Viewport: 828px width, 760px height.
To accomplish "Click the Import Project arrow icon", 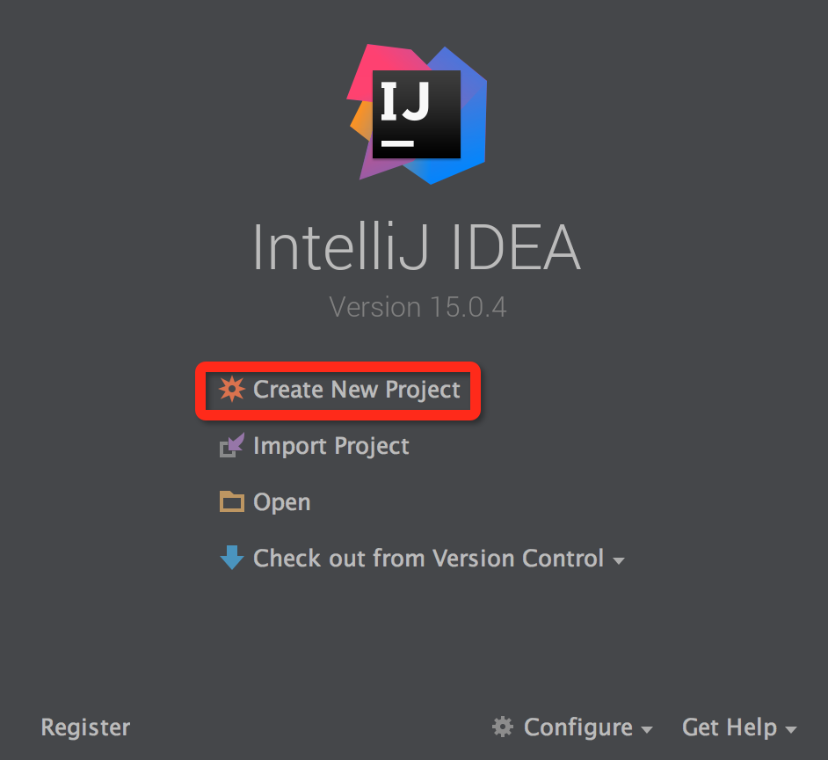I will [x=231, y=447].
